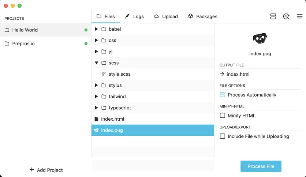Switch to the Upload tab
This screenshot has height=177, width=306.
166,16
